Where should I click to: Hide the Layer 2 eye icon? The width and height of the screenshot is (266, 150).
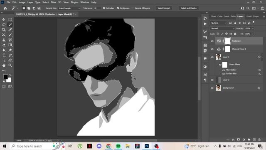point(212,80)
